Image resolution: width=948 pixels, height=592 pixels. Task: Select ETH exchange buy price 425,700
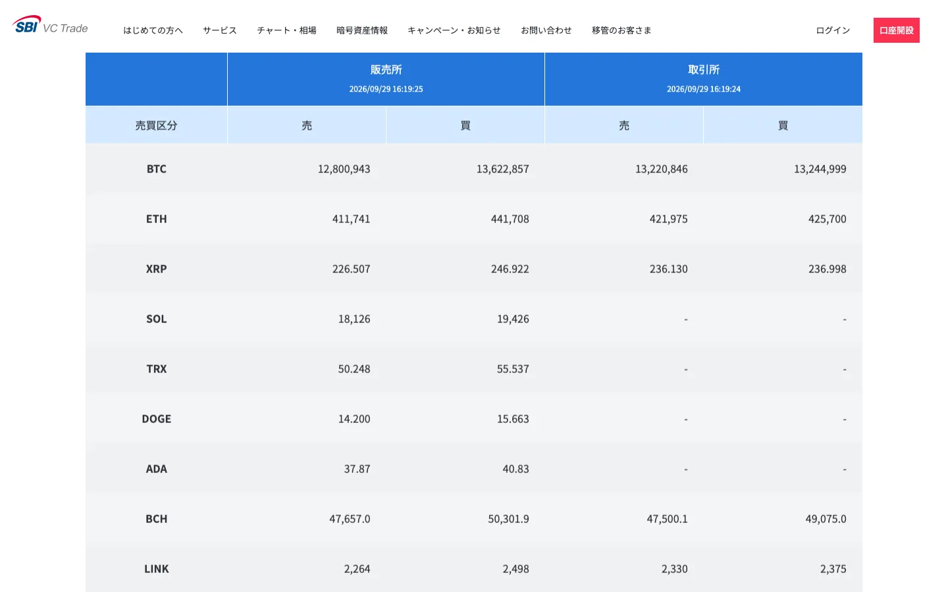point(828,219)
